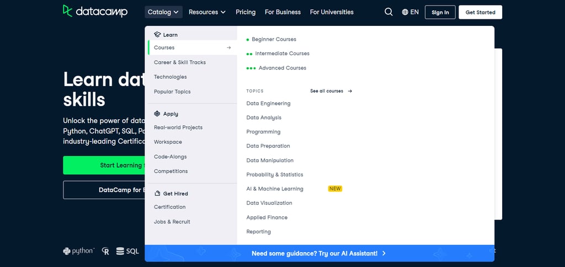The image size is (565, 267).
Task: Expand the Resources dropdown menu
Action: [x=207, y=12]
